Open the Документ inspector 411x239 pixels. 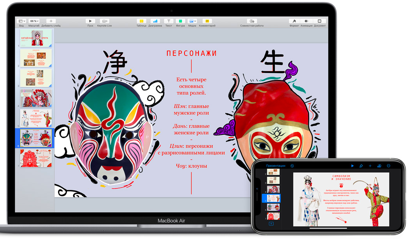(x=320, y=21)
